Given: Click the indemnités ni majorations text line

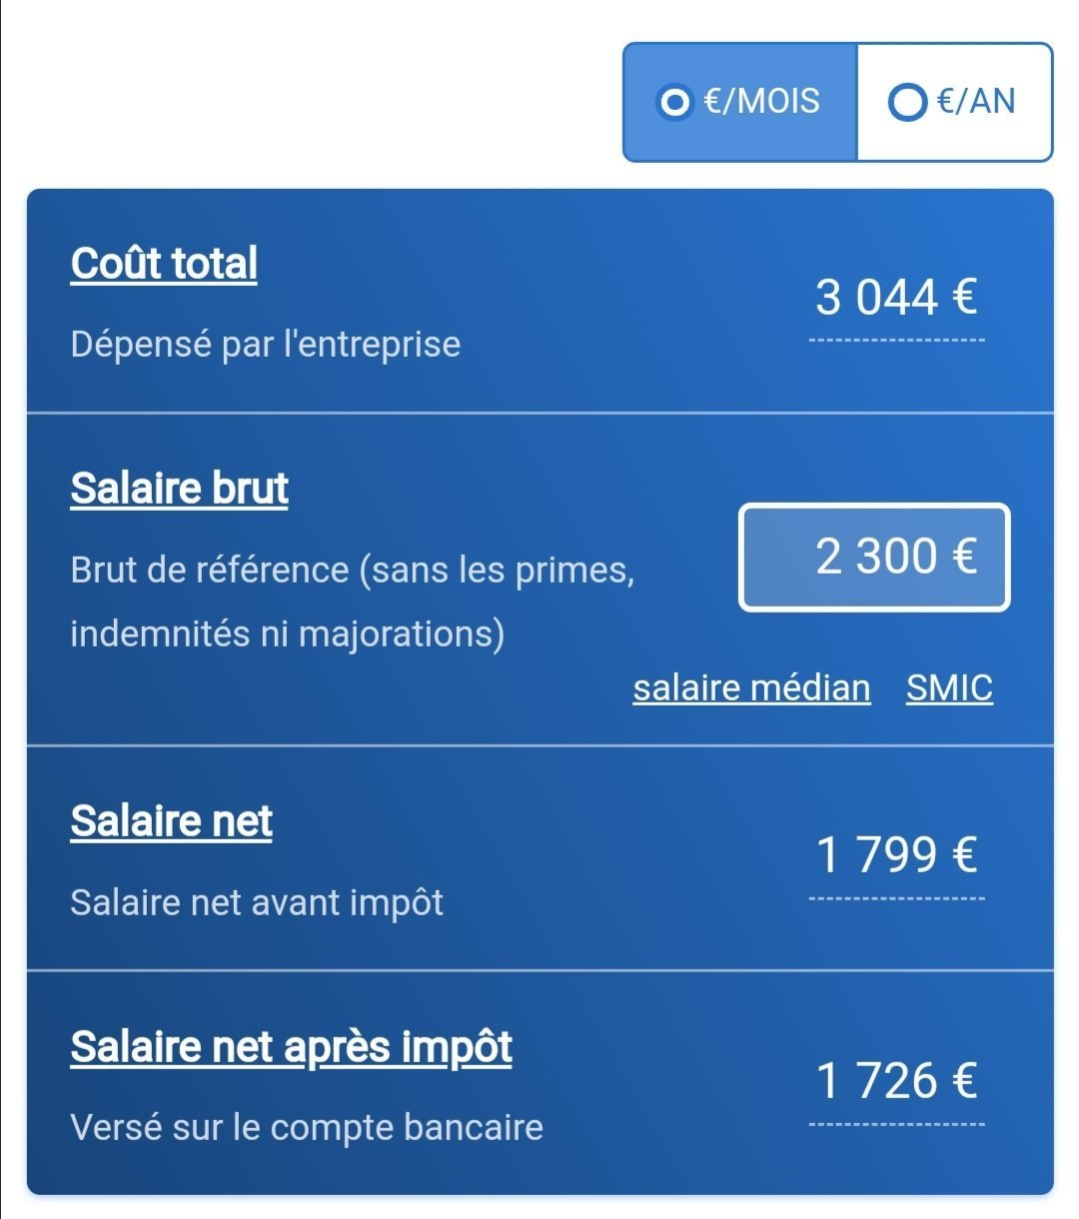Looking at the screenshot, I should click(x=287, y=634).
